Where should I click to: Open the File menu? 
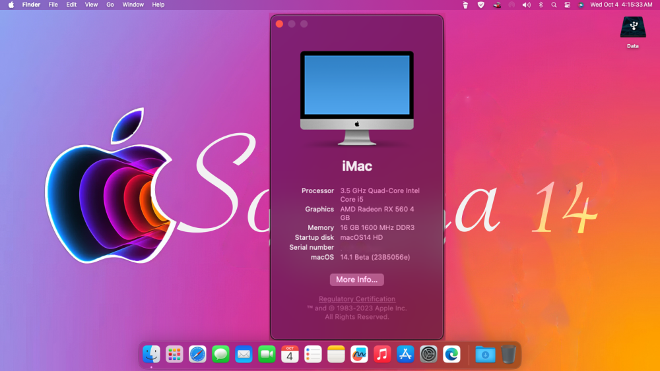(53, 5)
